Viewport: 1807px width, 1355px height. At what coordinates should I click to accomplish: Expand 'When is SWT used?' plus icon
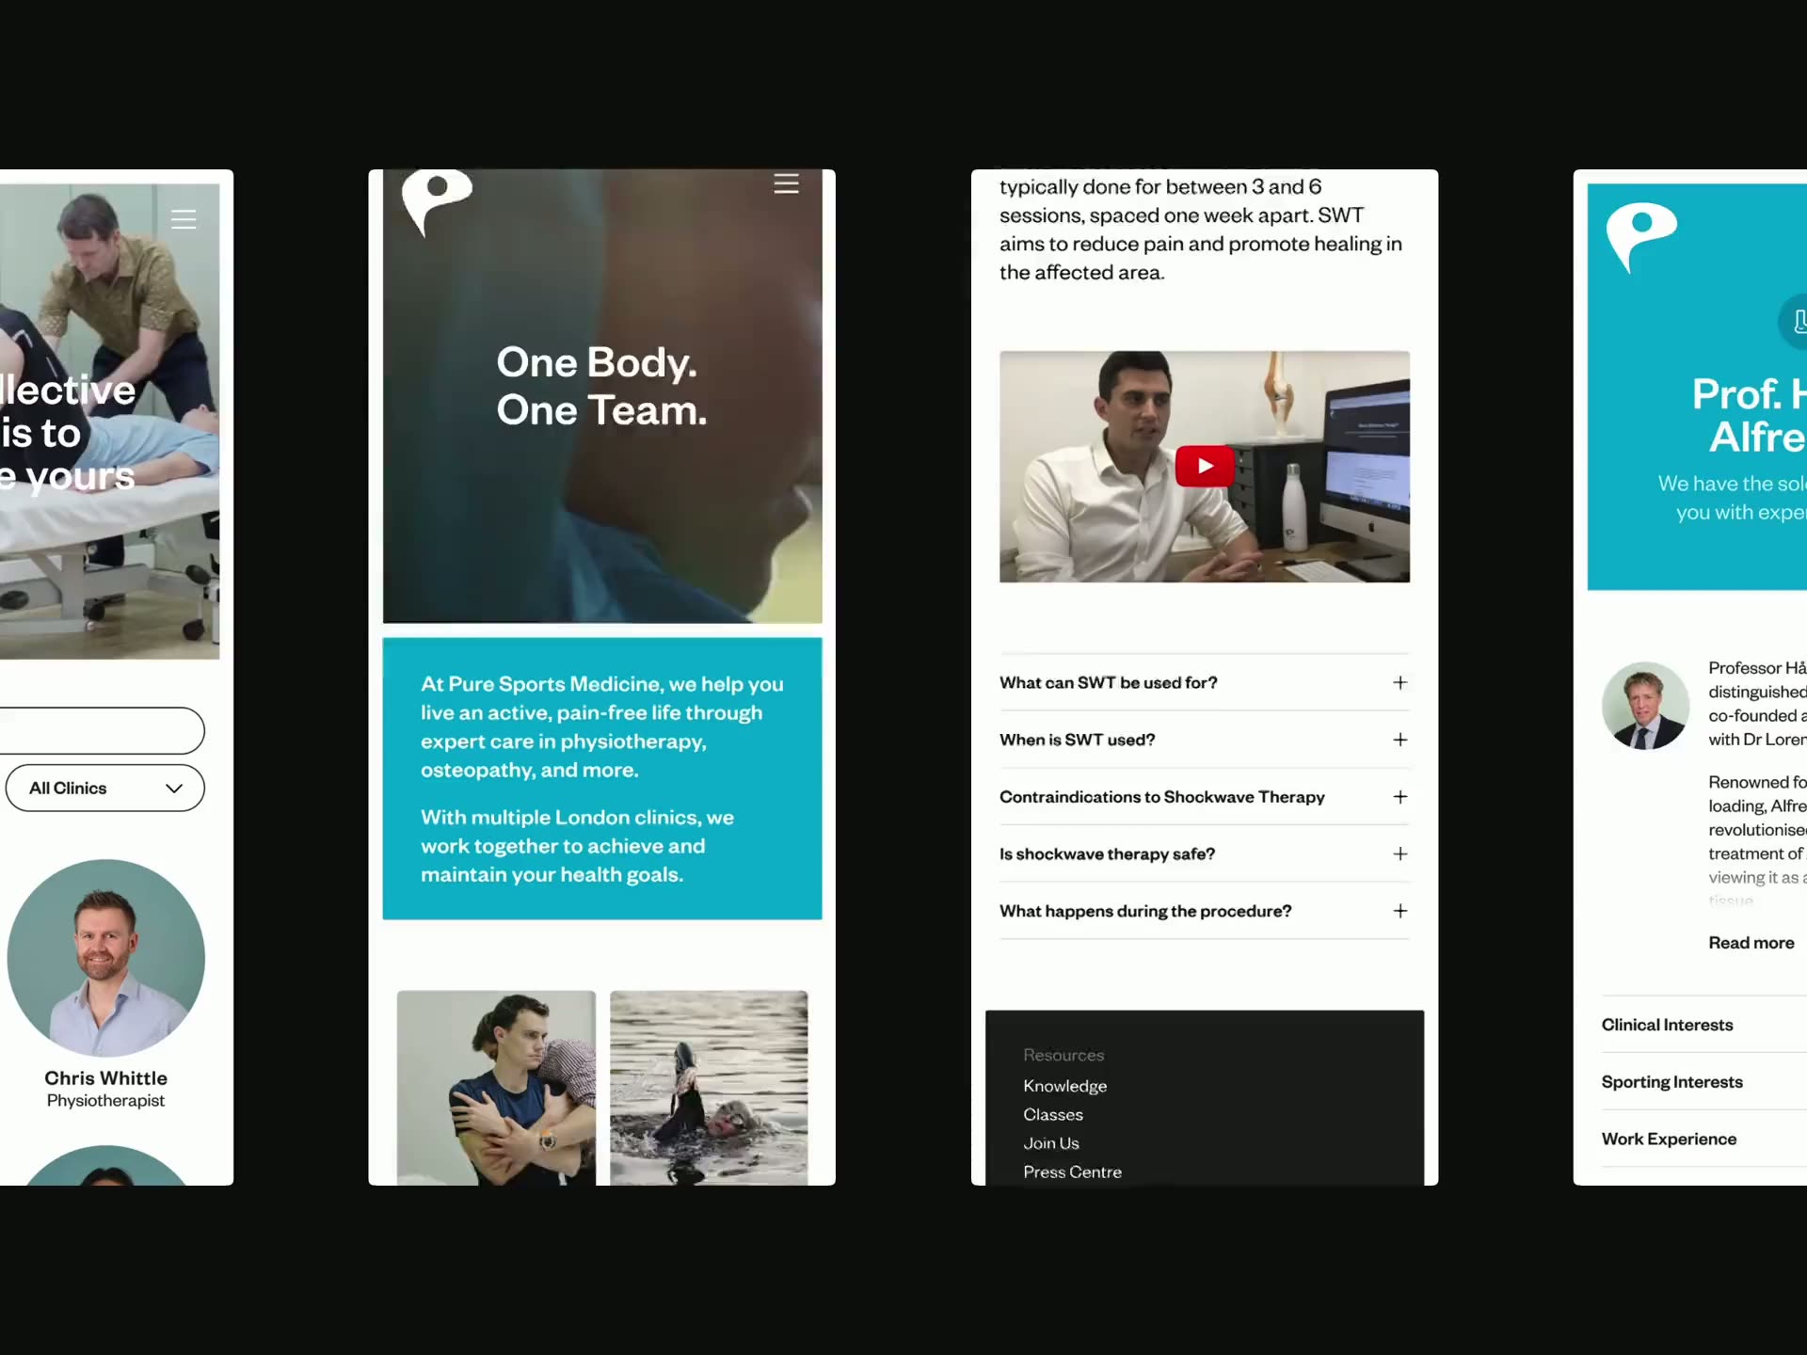(x=1400, y=740)
